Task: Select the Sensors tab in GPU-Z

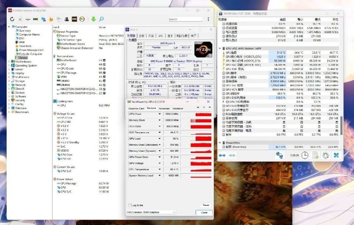Action: [151, 108]
